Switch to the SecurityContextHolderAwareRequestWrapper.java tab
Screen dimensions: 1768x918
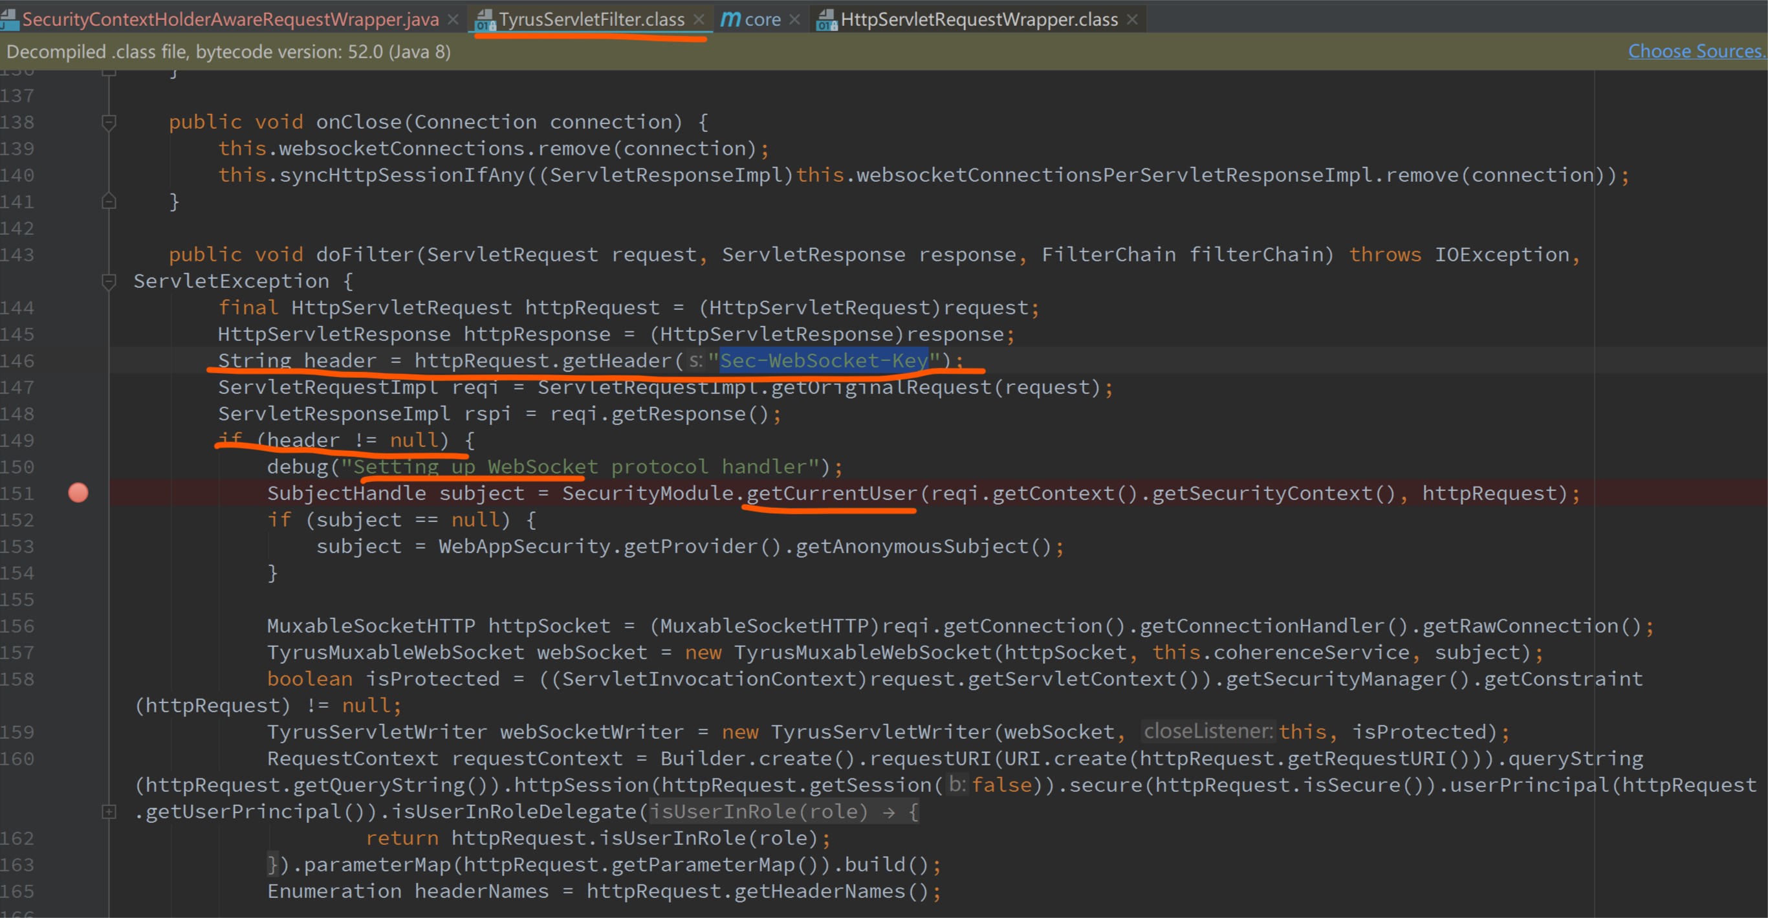click(230, 20)
